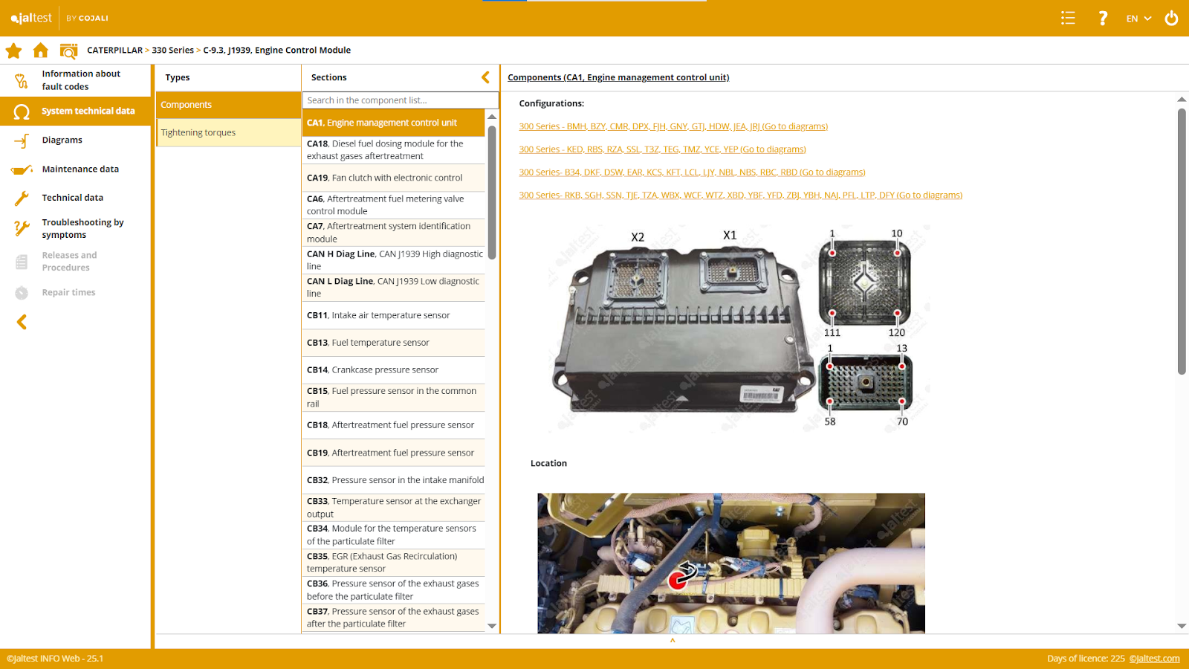This screenshot has height=669, width=1189.
Task: Click the component search field
Action: (401, 100)
